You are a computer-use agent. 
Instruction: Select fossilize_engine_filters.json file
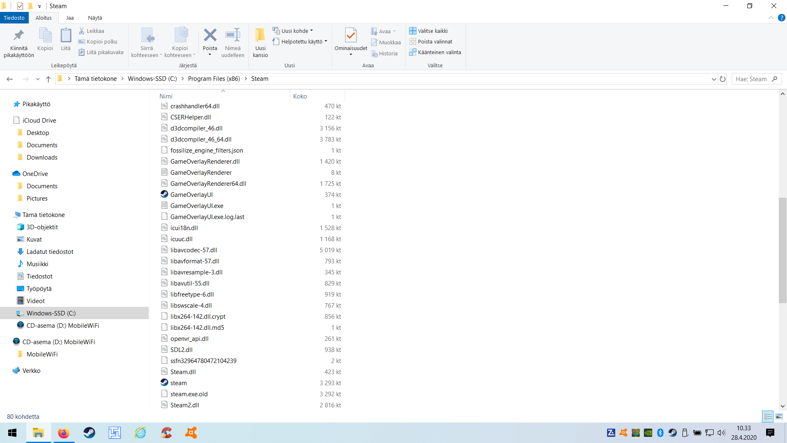[x=202, y=150]
